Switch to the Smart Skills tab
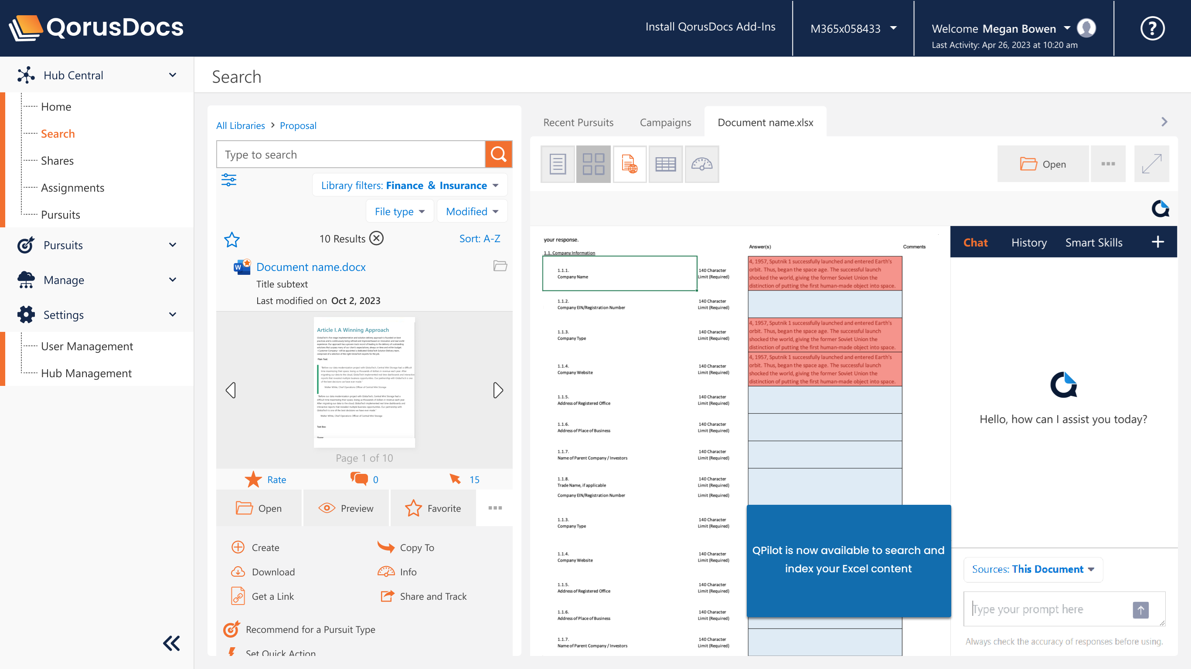The height and width of the screenshot is (669, 1191). 1093,243
